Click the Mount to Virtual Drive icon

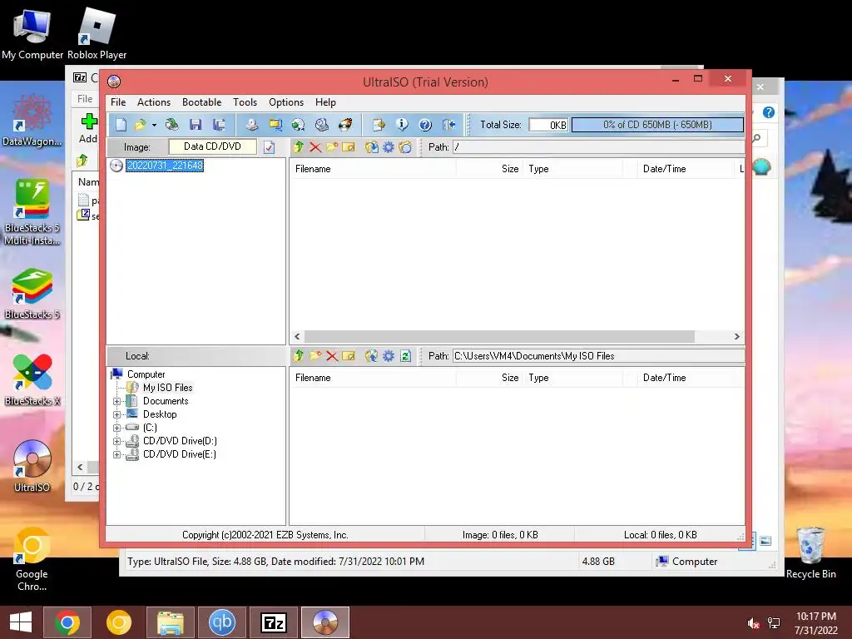(322, 125)
